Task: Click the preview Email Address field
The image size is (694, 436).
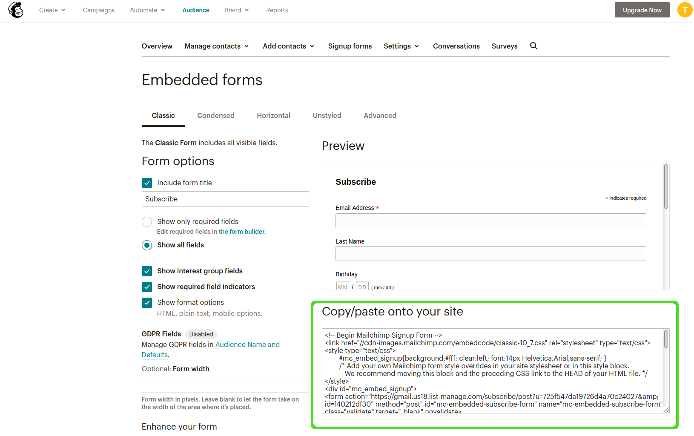Action: click(x=491, y=221)
